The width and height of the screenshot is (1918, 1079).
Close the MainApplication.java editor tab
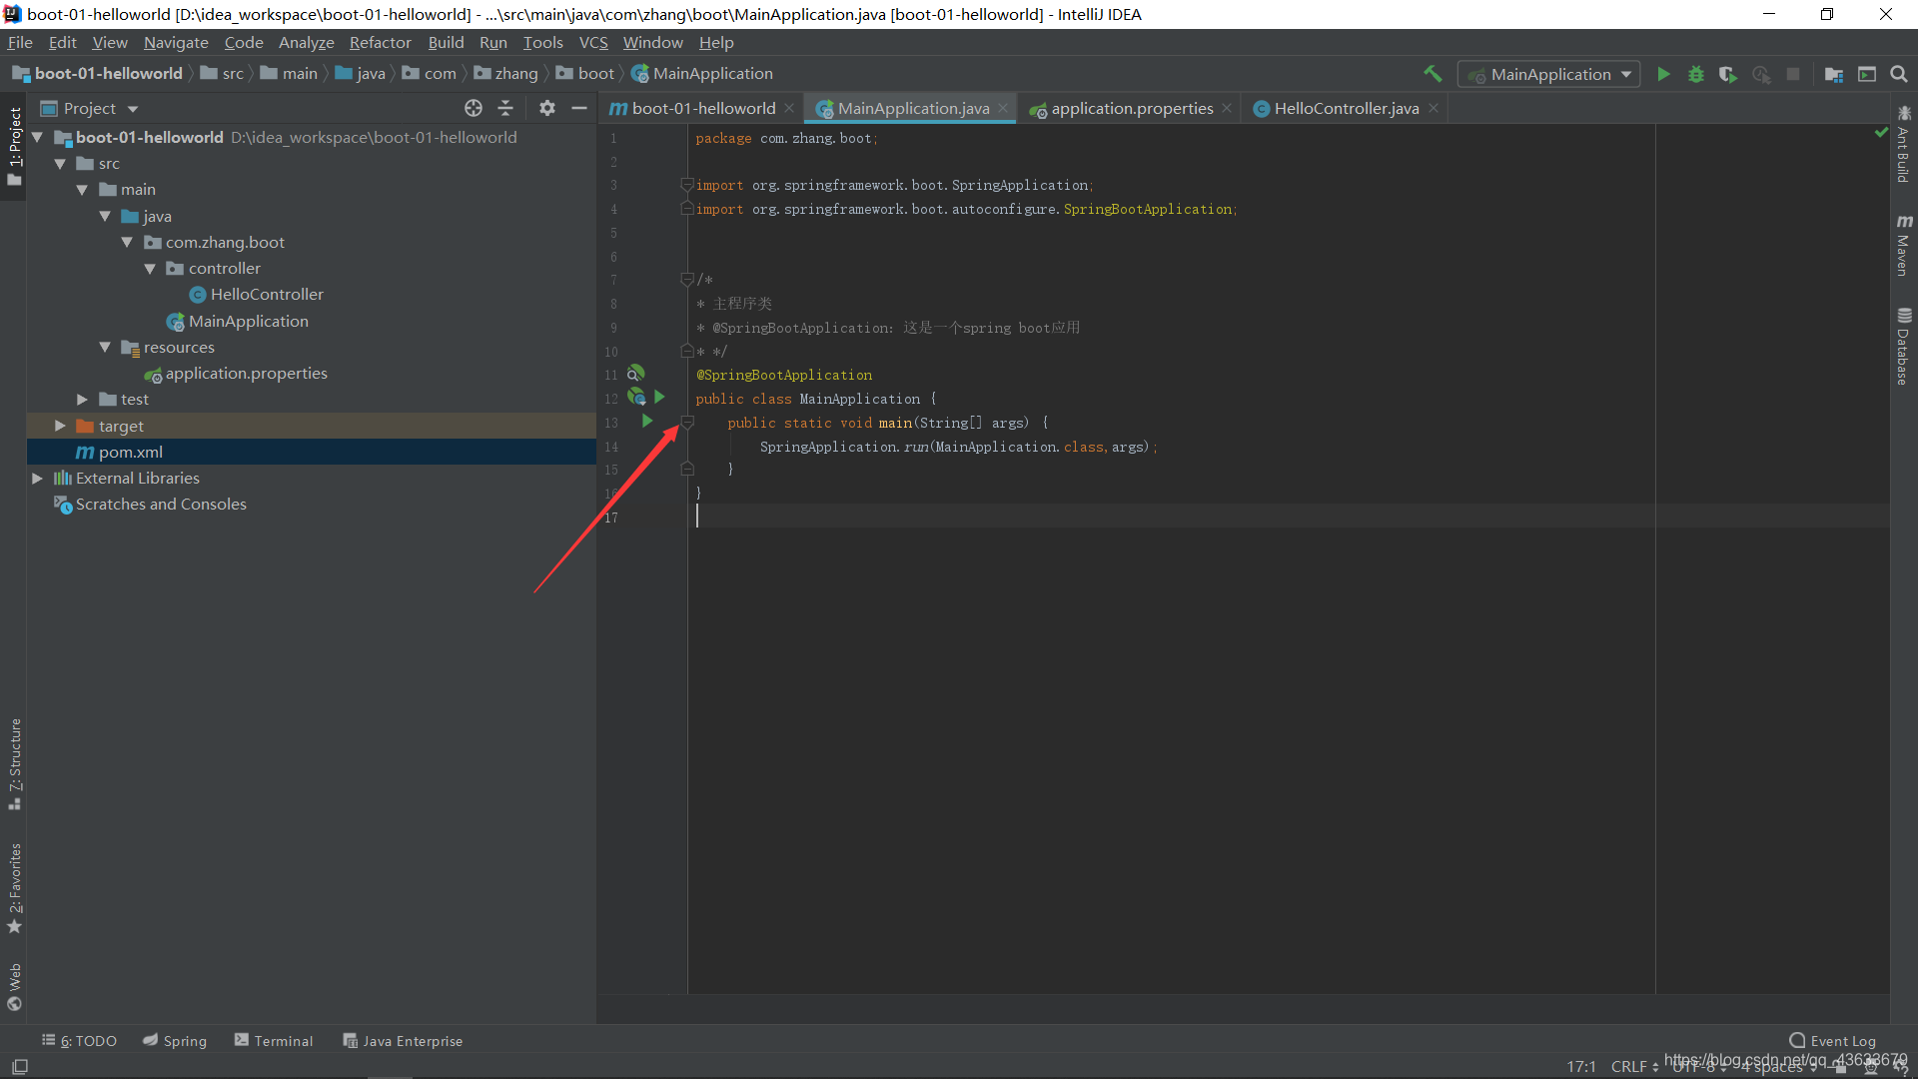tap(1003, 108)
